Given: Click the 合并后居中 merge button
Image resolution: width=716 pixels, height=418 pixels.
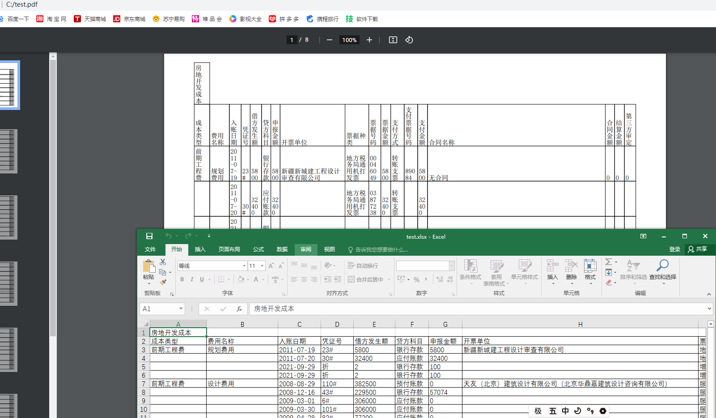Looking at the screenshot, I should coord(366,279).
